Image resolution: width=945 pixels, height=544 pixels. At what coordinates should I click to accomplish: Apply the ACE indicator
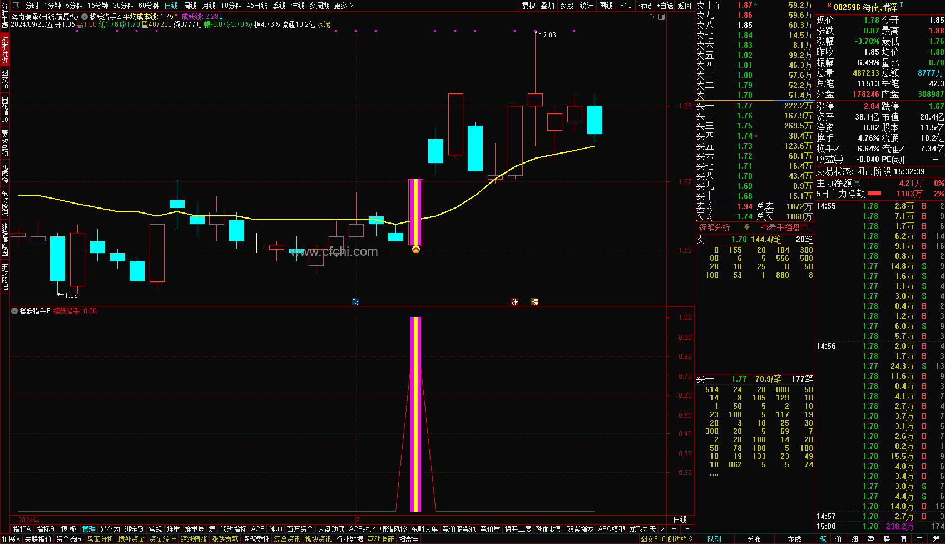click(258, 529)
